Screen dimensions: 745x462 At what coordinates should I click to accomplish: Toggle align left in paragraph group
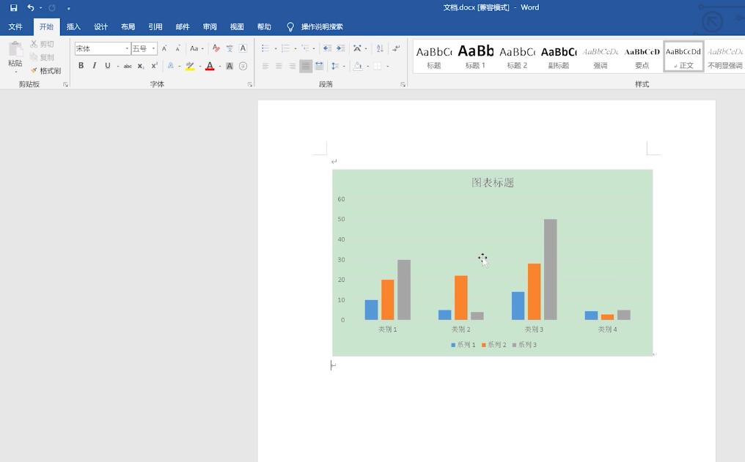tap(265, 66)
